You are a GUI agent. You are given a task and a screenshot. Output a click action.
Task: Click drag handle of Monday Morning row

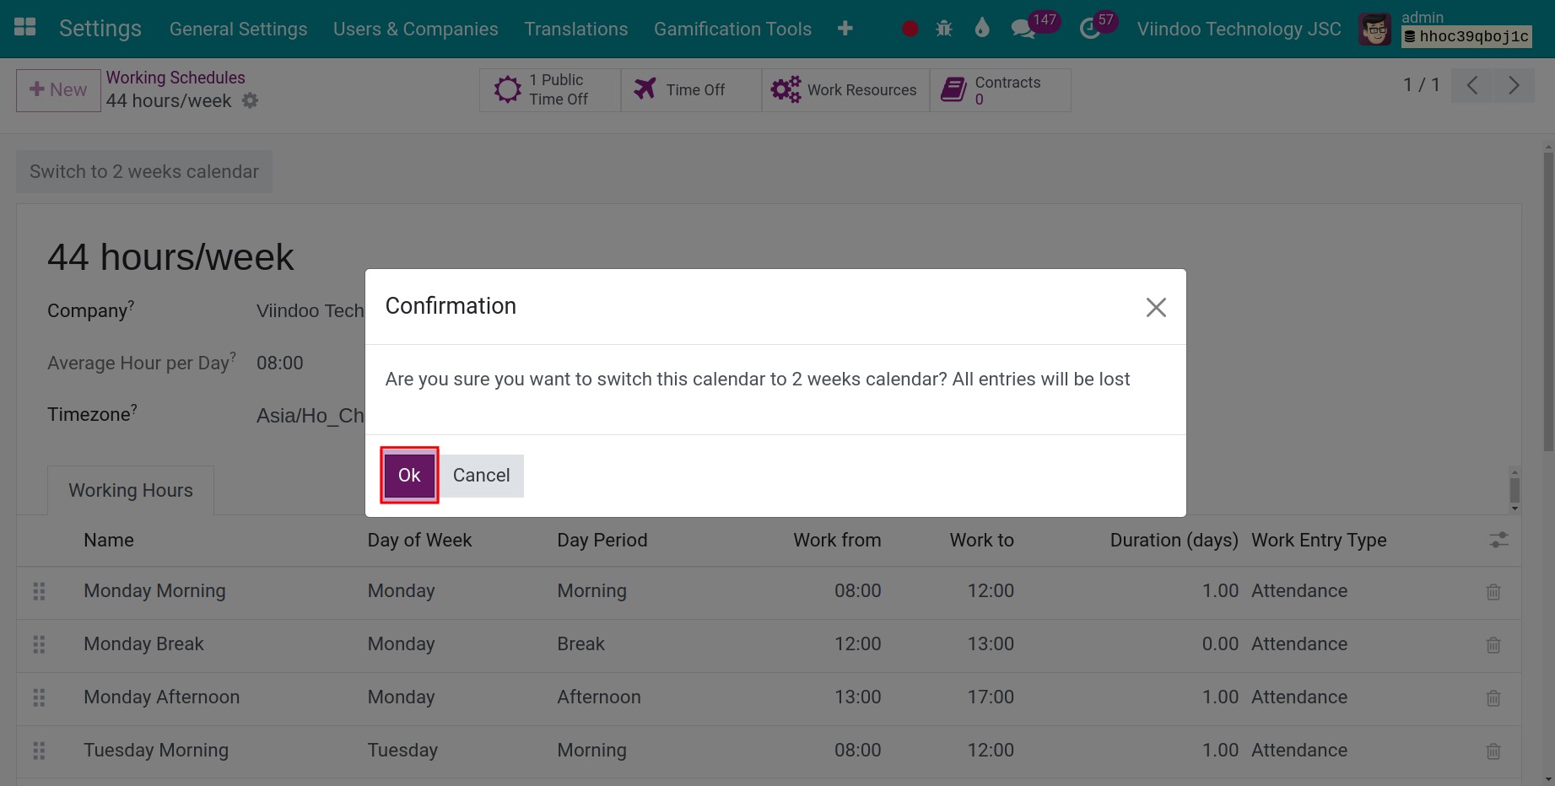tap(39, 591)
